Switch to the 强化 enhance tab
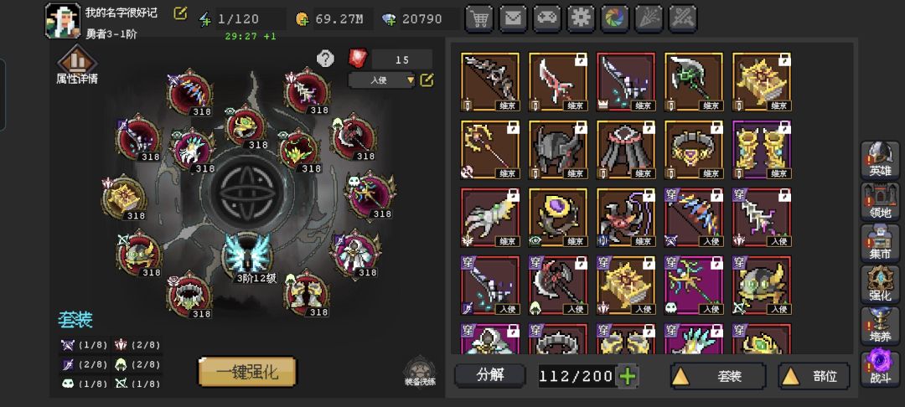 pos(880,284)
